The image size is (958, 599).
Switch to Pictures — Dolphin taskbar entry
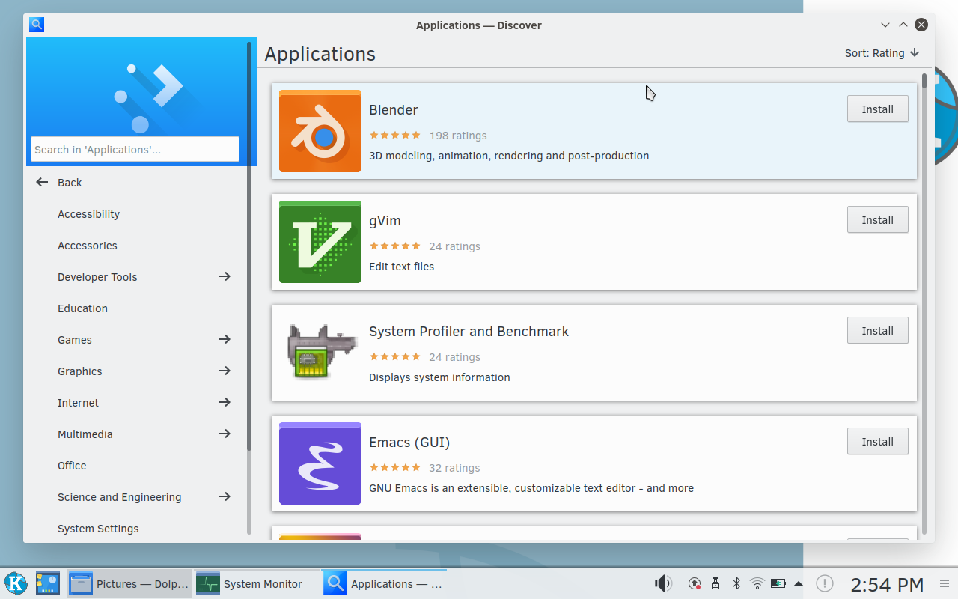130,583
